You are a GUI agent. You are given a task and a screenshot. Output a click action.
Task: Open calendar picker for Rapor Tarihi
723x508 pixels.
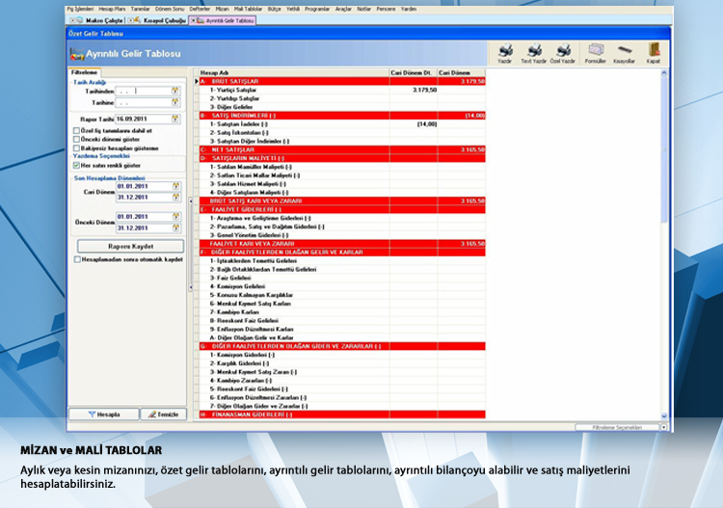pyautogui.click(x=175, y=119)
